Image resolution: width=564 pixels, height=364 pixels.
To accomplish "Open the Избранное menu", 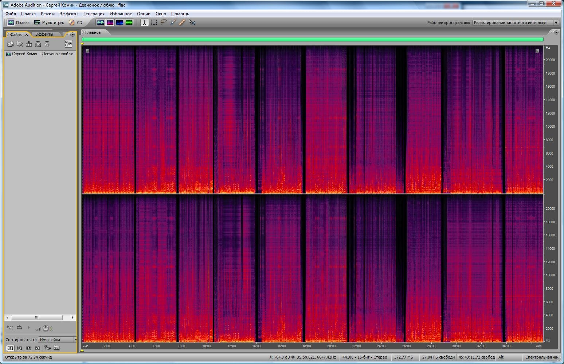I will [121, 14].
